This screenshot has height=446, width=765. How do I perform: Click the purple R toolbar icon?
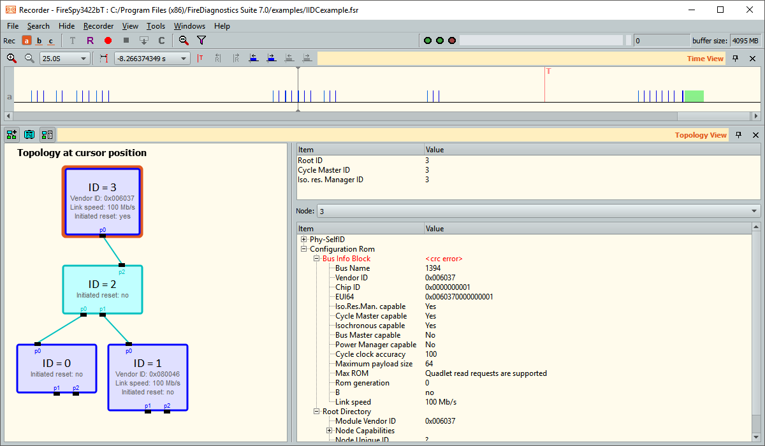coord(91,41)
